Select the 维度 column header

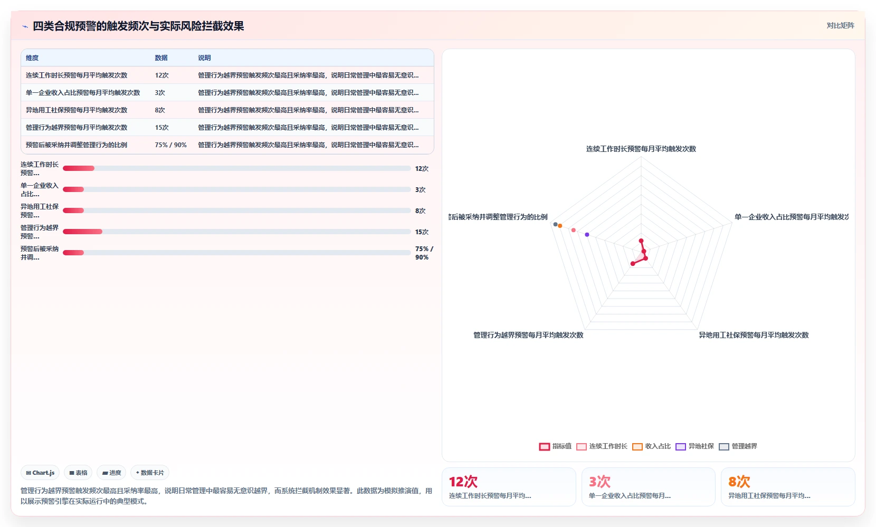click(32, 58)
